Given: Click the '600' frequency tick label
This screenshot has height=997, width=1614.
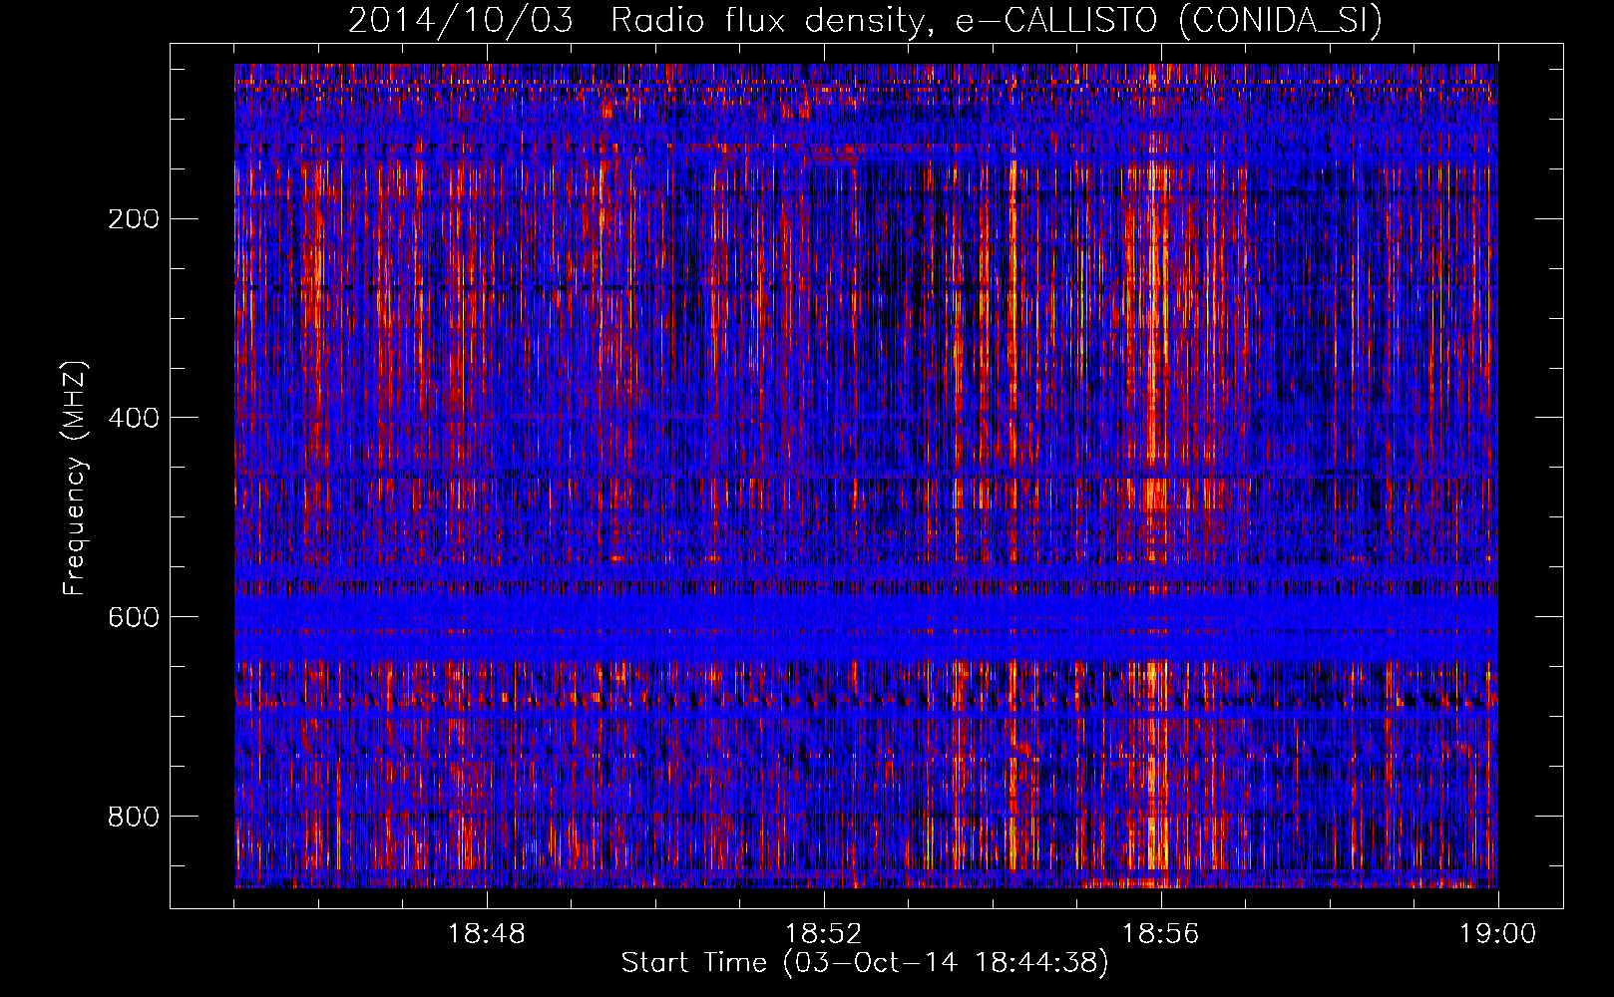Looking at the screenshot, I should pos(134,617).
